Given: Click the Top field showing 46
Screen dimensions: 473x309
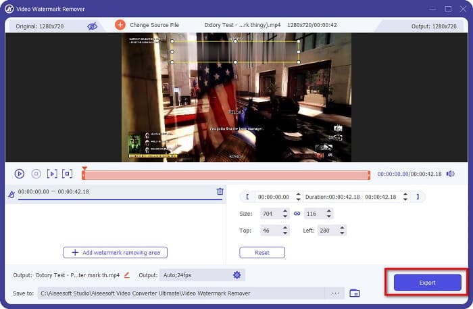Looking at the screenshot, I should click(270, 231).
